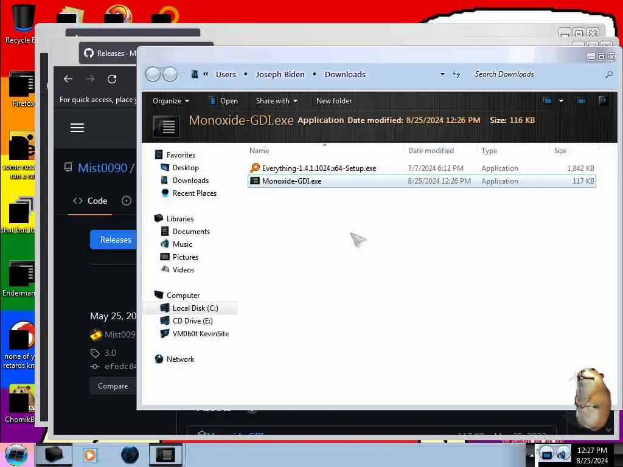Image resolution: width=623 pixels, height=467 pixels.
Task: Open Recent Places in the sidebar
Action: pos(195,193)
